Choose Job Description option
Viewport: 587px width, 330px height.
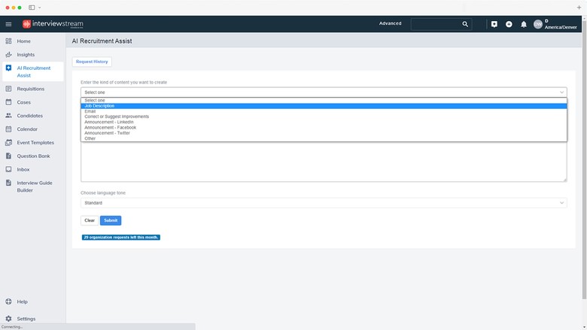click(324, 106)
